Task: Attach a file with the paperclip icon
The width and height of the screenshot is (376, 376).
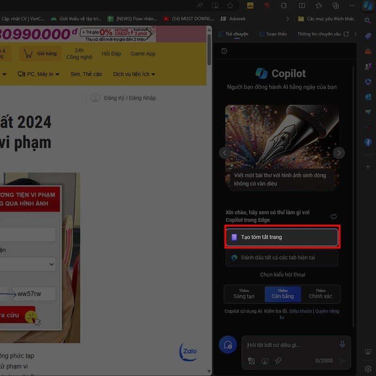Action: coord(279,360)
